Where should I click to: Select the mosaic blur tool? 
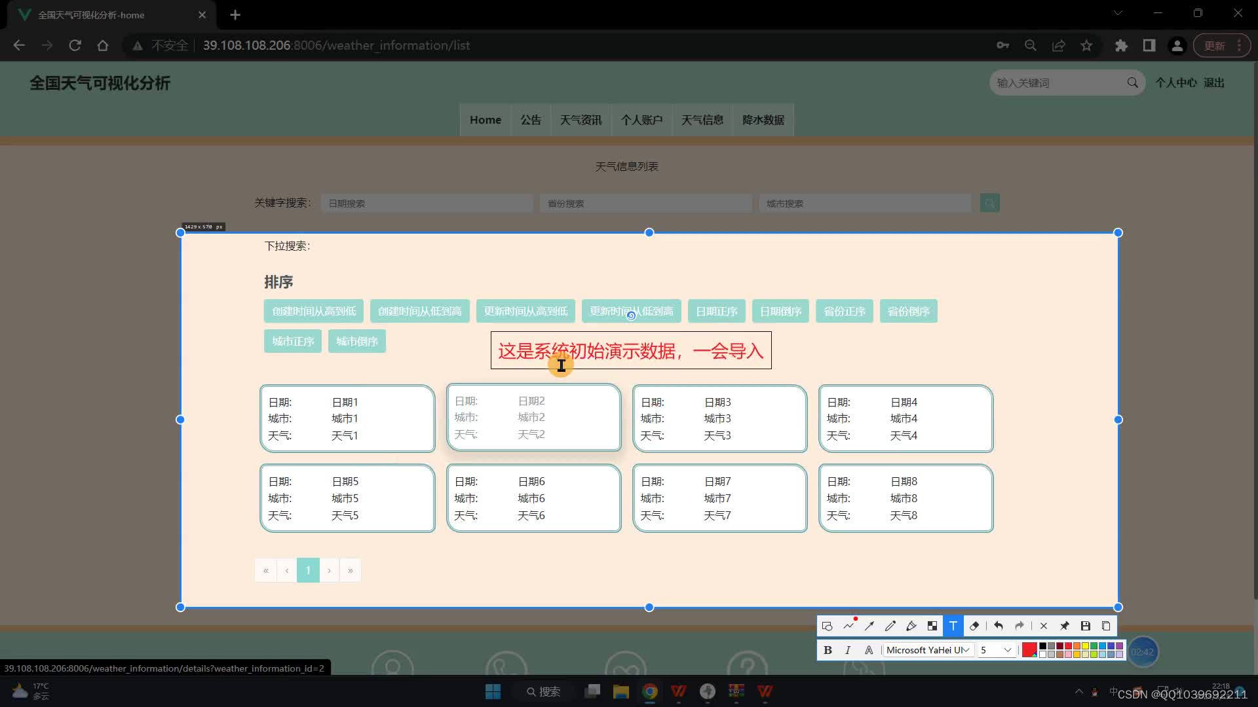coord(932,626)
